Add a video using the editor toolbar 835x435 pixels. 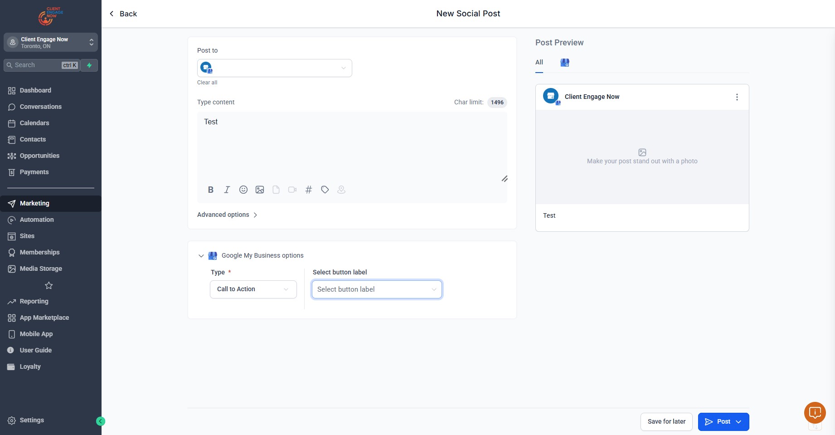coord(292,190)
